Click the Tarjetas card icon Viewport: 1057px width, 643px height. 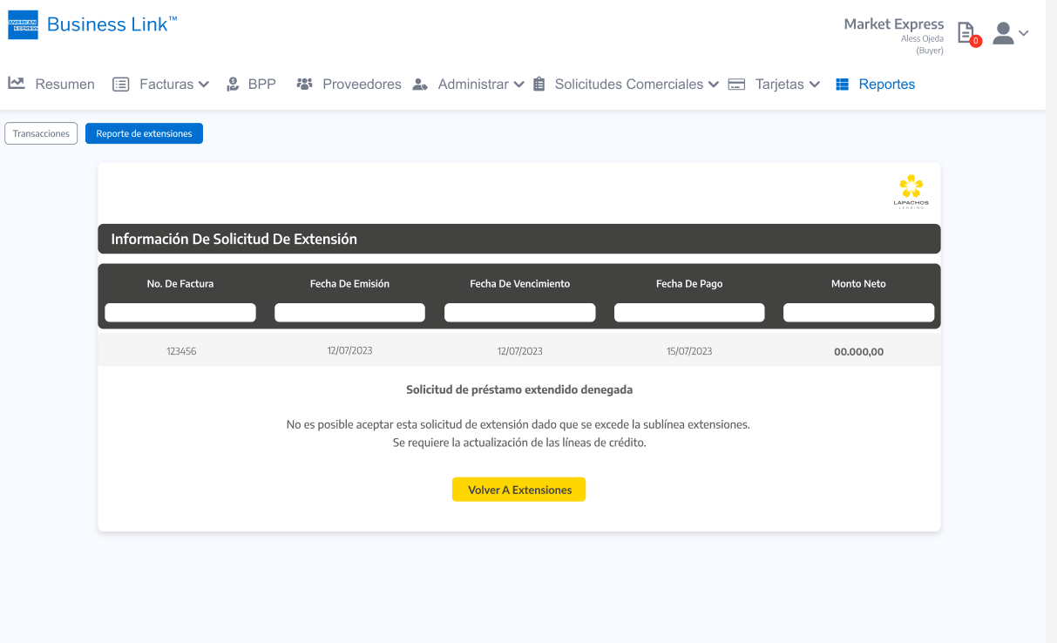(736, 85)
